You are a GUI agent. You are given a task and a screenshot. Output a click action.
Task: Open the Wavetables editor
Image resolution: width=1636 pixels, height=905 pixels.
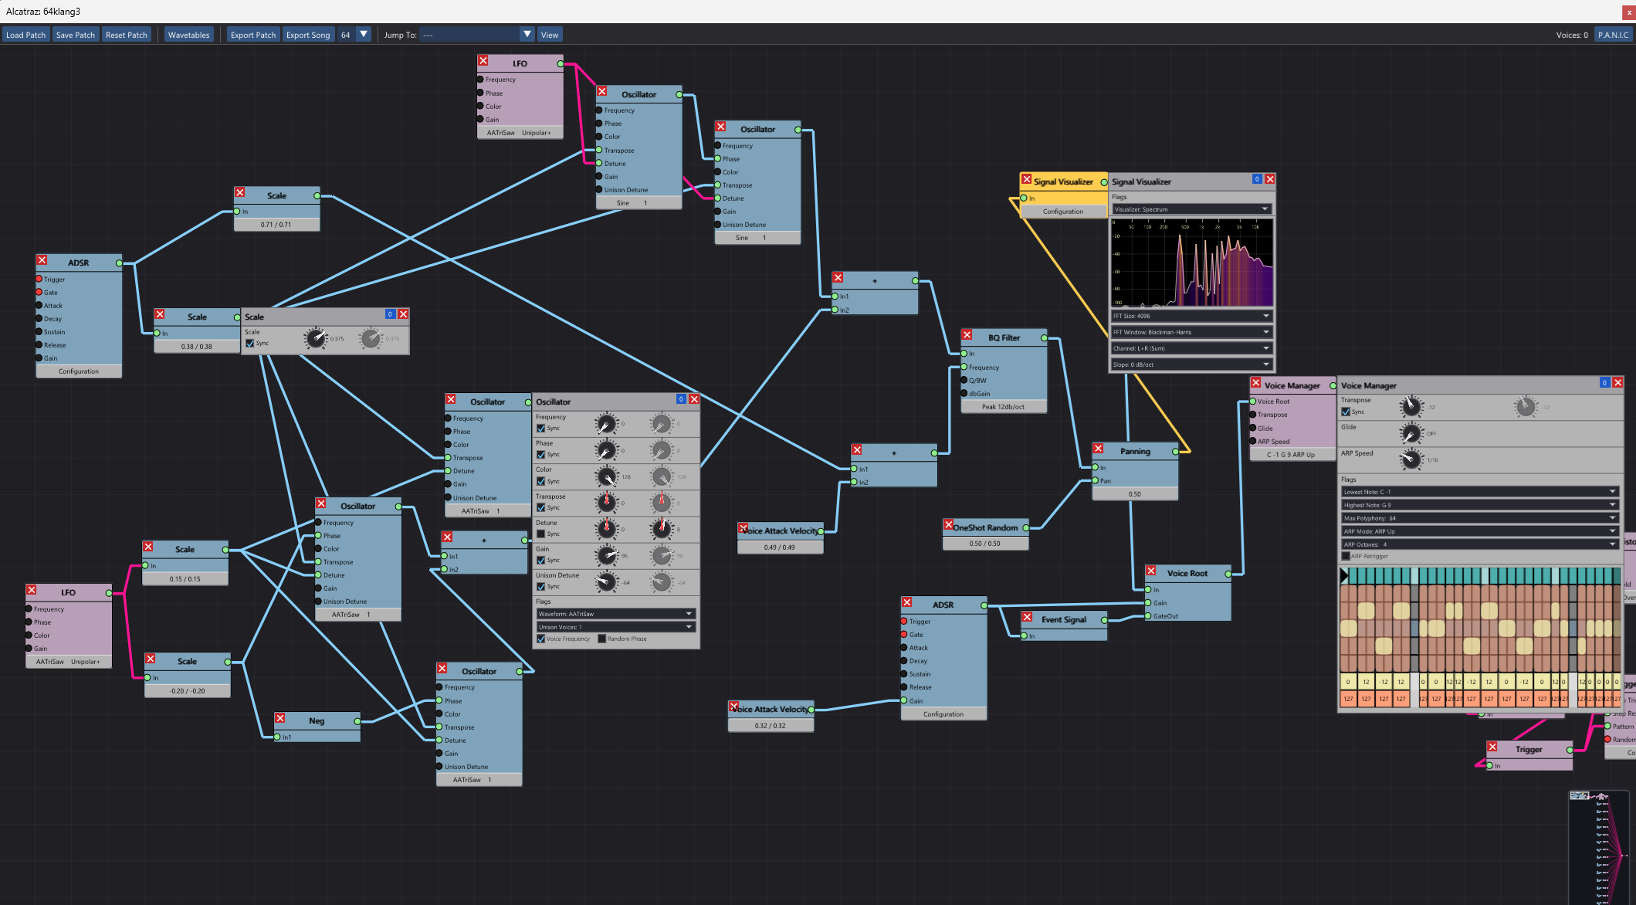click(189, 35)
